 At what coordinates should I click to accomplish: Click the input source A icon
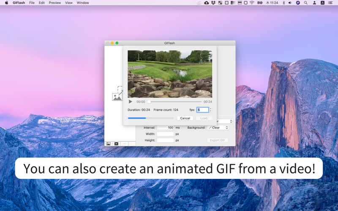tap(322, 3)
